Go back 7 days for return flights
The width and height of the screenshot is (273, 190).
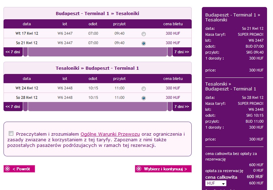[x=13, y=107]
